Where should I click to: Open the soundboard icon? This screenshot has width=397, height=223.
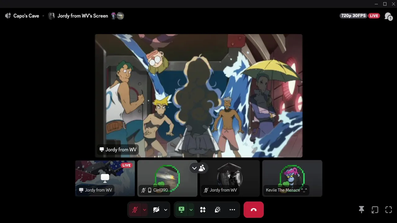point(218,210)
